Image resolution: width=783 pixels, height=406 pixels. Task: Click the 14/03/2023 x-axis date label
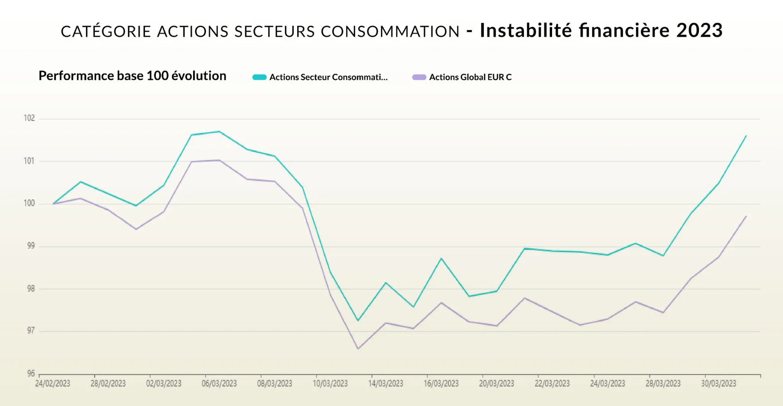click(386, 383)
